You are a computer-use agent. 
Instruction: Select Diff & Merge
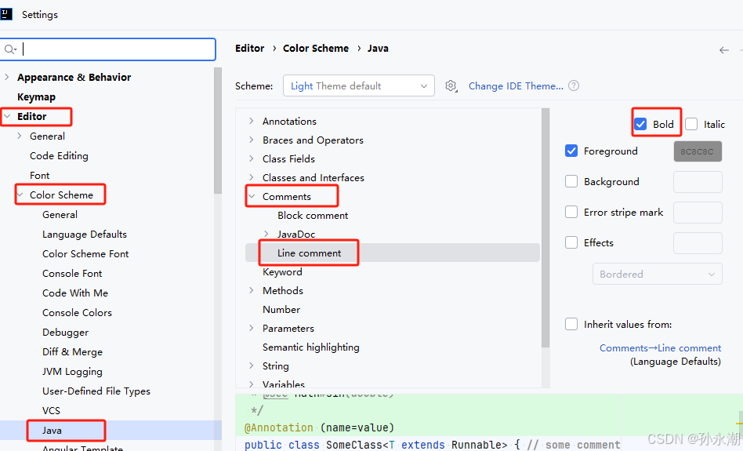[x=72, y=352]
